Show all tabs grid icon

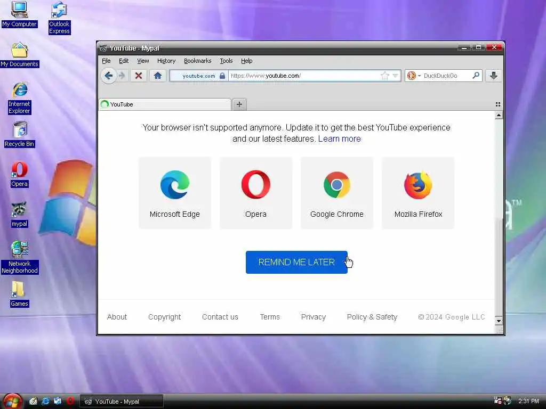498,104
